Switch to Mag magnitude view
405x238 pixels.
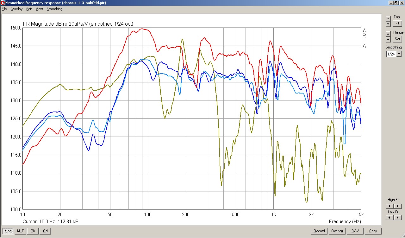click(x=8, y=231)
